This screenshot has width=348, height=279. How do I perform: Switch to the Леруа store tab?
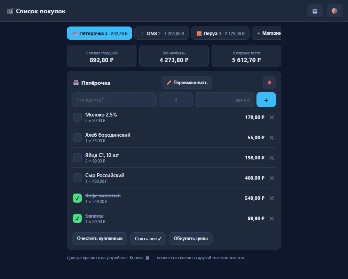(x=220, y=33)
